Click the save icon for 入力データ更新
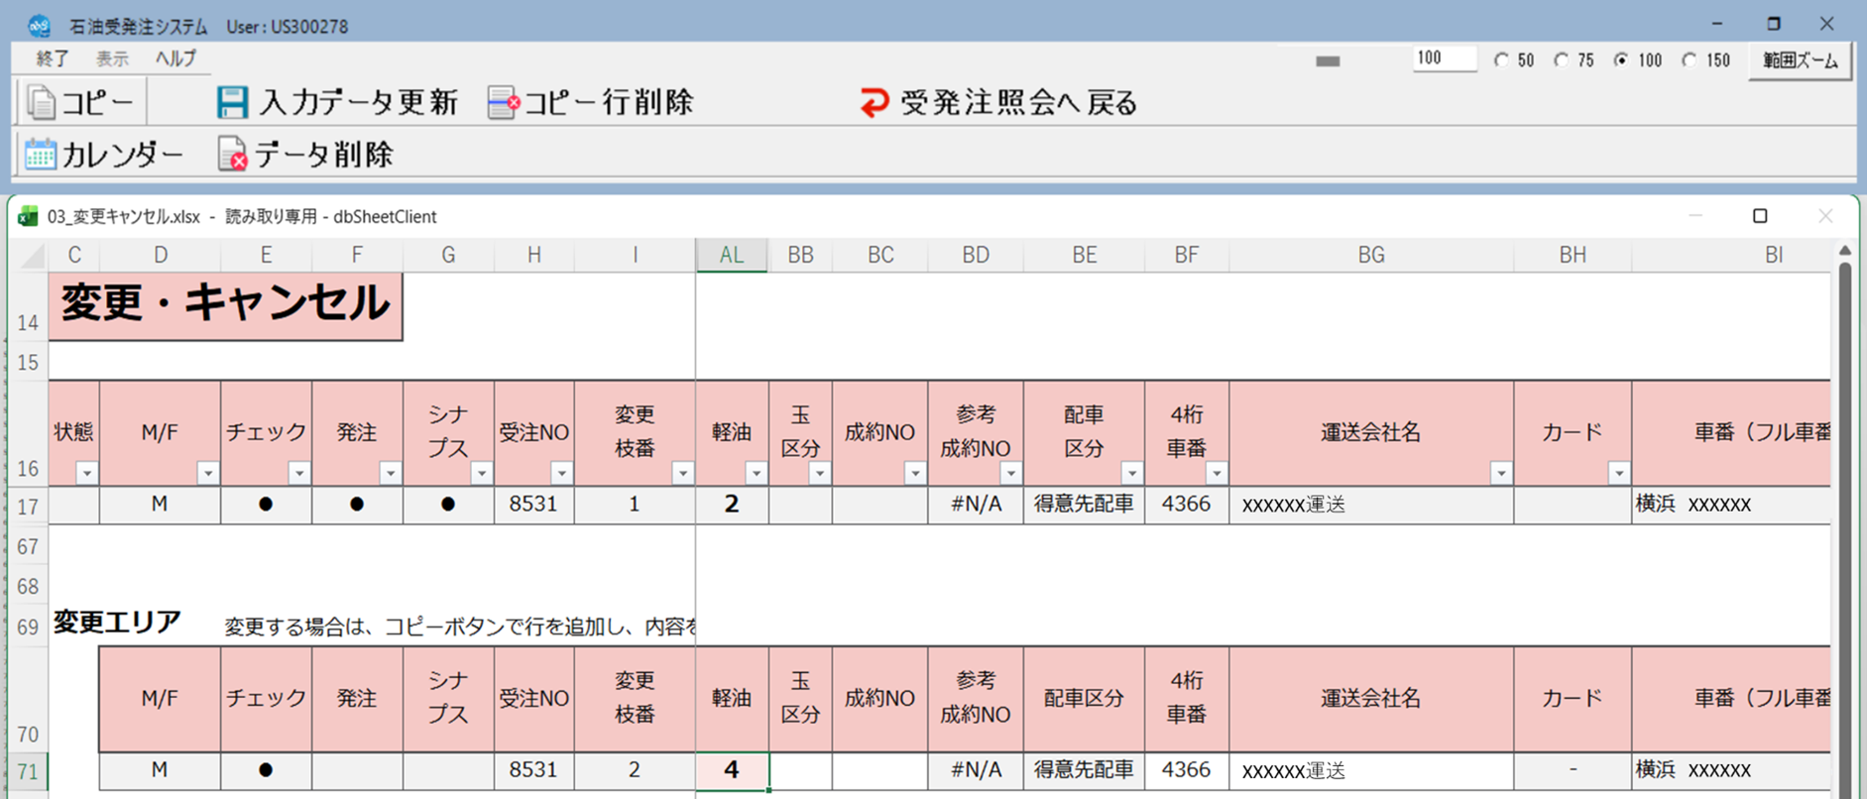 [x=232, y=103]
